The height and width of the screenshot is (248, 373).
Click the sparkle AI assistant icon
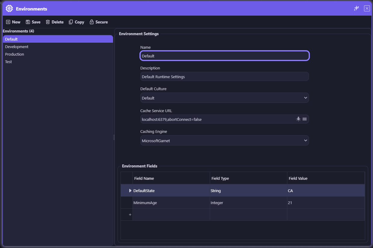[x=356, y=8]
